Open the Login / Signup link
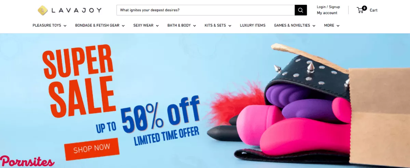The image size is (410, 168). 328,7
